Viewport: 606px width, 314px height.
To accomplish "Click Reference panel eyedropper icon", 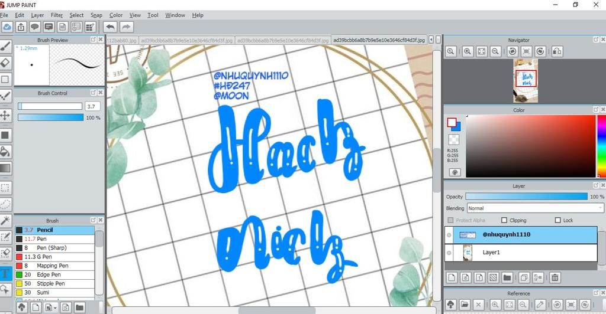I will [540, 305].
